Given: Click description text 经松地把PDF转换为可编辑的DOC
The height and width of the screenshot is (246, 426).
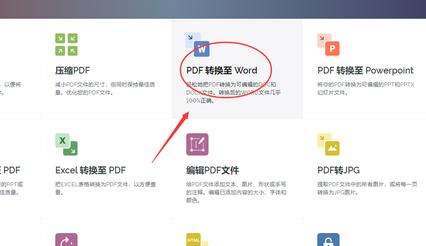Looking at the screenshot, I should [x=233, y=92].
